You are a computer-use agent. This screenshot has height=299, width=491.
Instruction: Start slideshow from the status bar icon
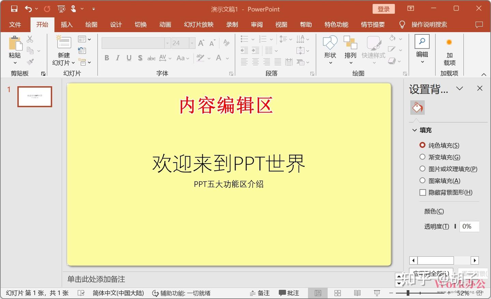coord(376,293)
